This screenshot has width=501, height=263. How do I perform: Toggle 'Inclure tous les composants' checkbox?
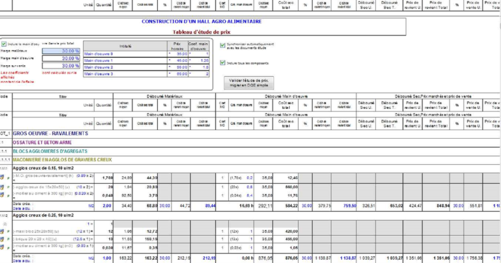click(222, 62)
